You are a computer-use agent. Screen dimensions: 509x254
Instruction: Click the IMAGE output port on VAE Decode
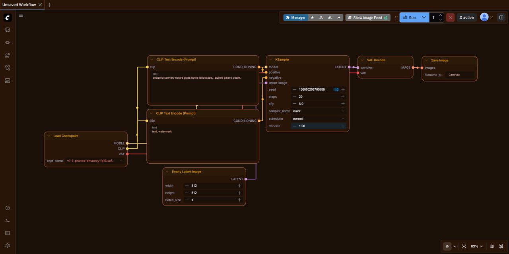pos(413,68)
